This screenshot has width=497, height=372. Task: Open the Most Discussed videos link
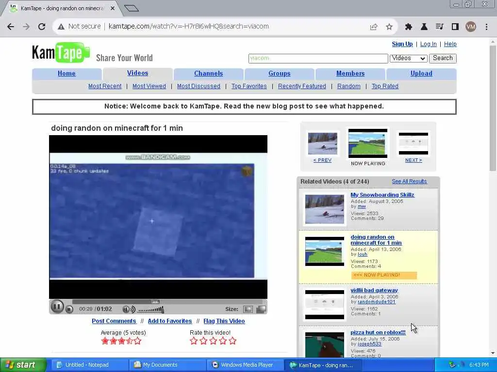click(199, 86)
